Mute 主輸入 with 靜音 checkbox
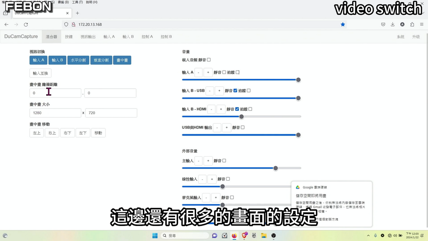The height and width of the screenshot is (241, 428). (x=224, y=161)
